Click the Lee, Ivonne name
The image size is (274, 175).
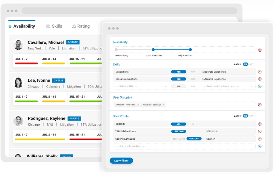click(x=39, y=80)
